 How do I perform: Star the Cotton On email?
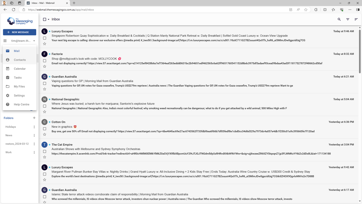(x=44, y=135)
